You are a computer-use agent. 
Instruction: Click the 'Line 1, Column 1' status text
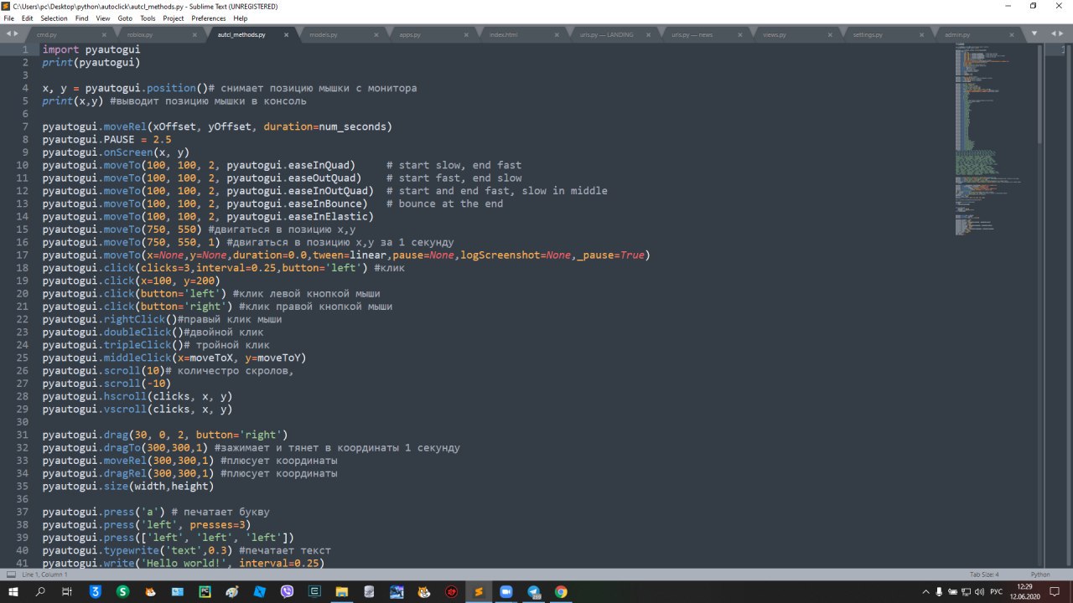[x=44, y=575]
